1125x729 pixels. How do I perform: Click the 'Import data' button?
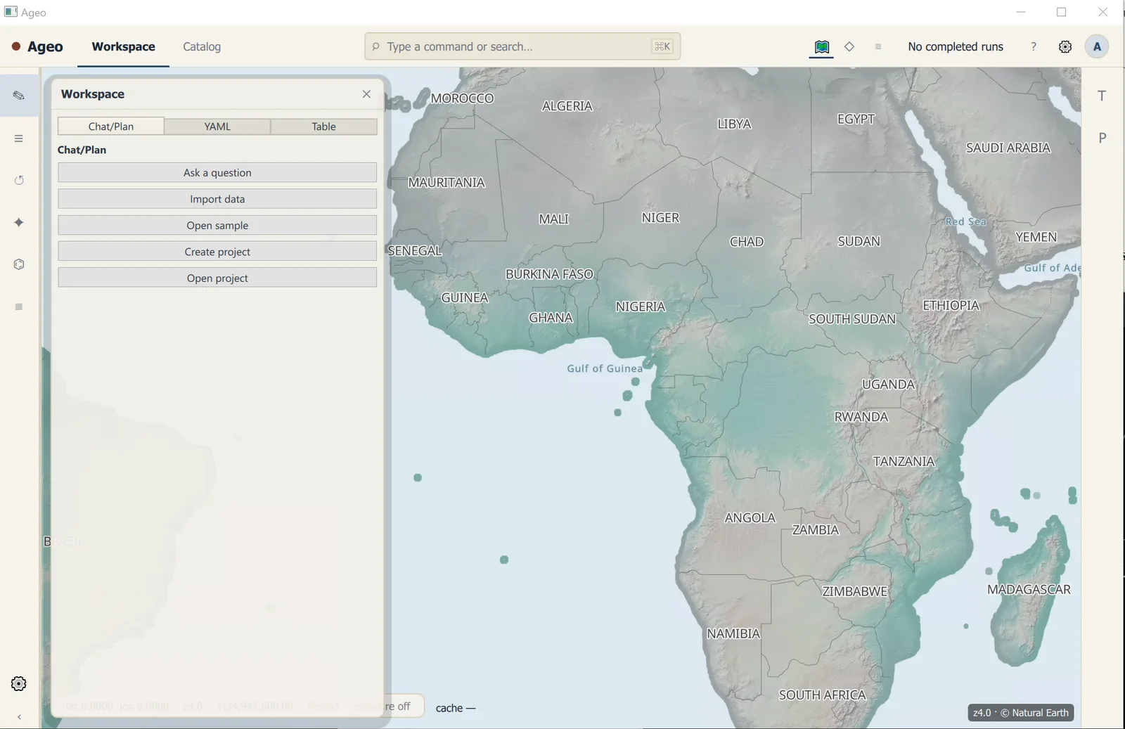pyautogui.click(x=217, y=199)
